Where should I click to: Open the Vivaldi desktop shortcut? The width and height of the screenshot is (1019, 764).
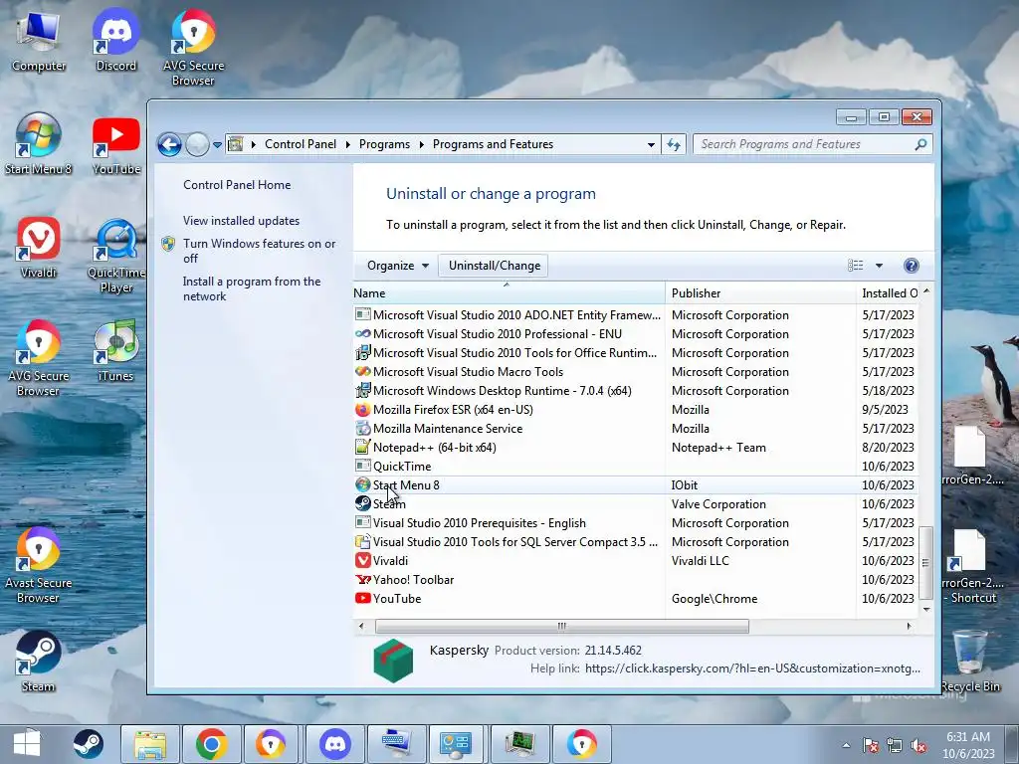(x=39, y=249)
